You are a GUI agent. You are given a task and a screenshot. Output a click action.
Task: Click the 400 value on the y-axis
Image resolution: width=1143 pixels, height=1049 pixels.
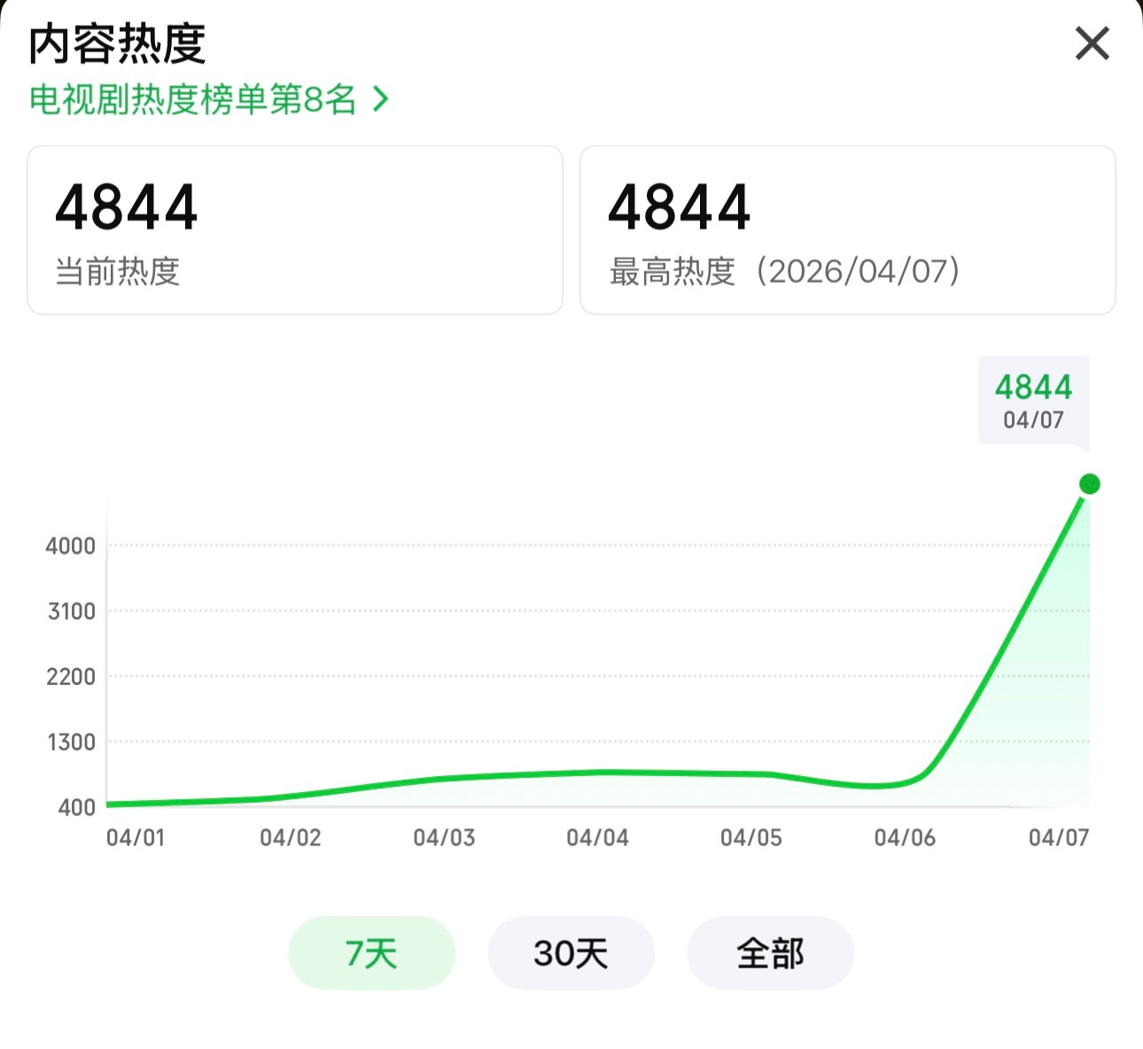[x=77, y=807]
